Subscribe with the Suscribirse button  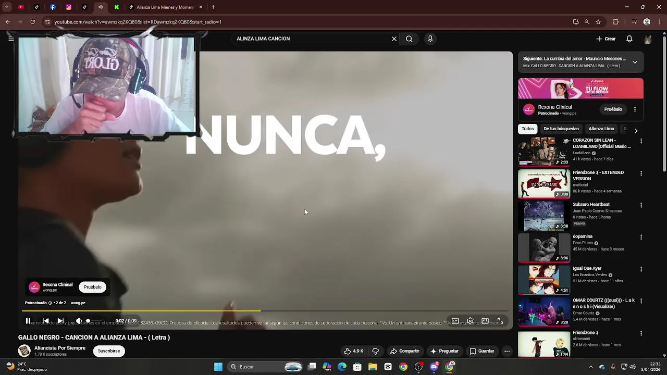click(109, 351)
